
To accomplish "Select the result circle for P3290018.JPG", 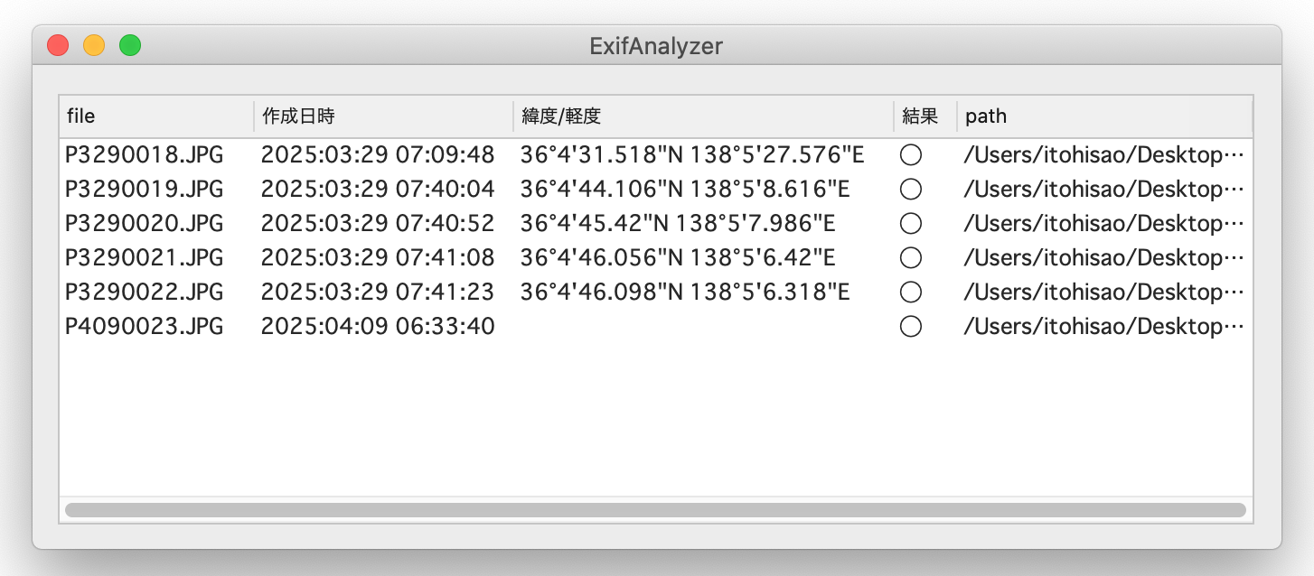I will 911,155.
